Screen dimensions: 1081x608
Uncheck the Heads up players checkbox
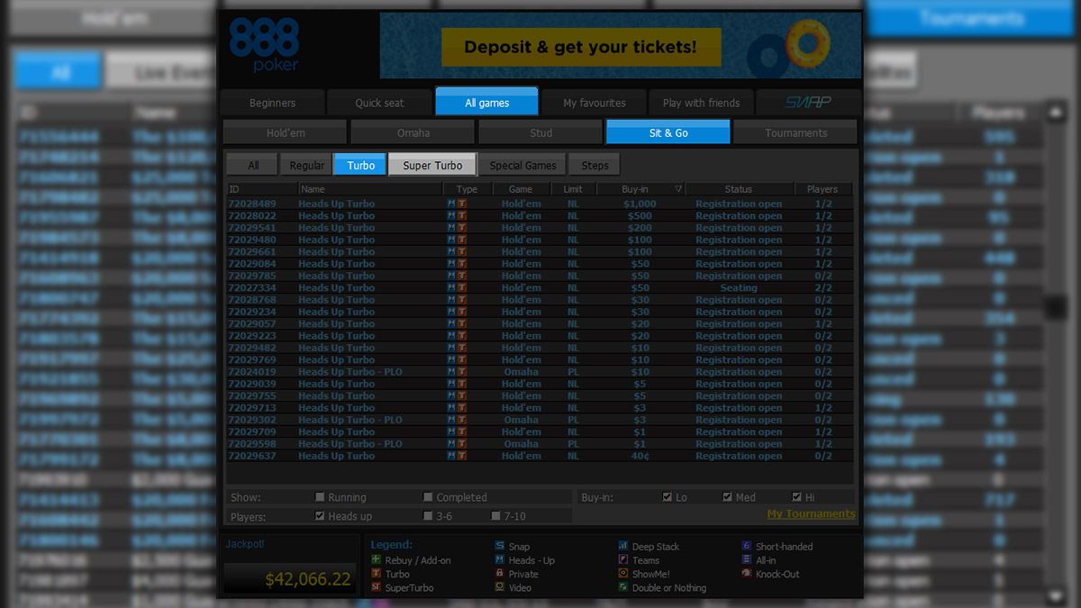[320, 516]
